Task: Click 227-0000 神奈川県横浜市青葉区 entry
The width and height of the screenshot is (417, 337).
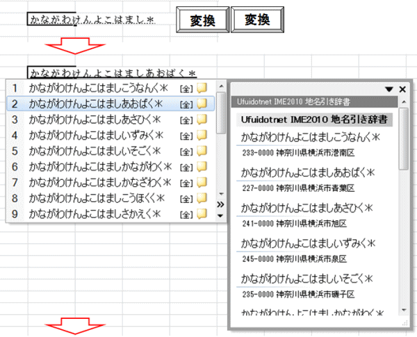Action: coord(298,188)
